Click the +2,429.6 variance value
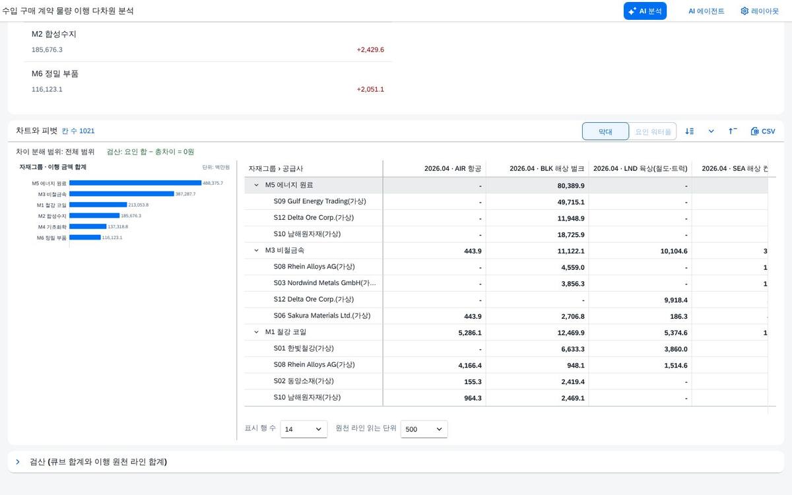 (x=370, y=50)
